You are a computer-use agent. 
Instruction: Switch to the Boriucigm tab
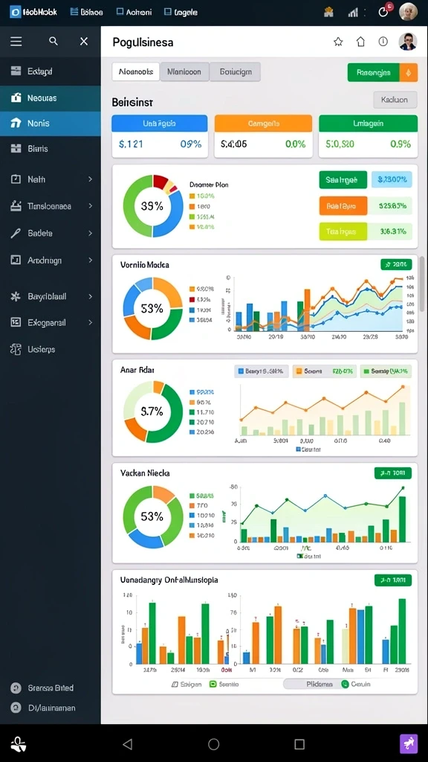click(x=236, y=71)
